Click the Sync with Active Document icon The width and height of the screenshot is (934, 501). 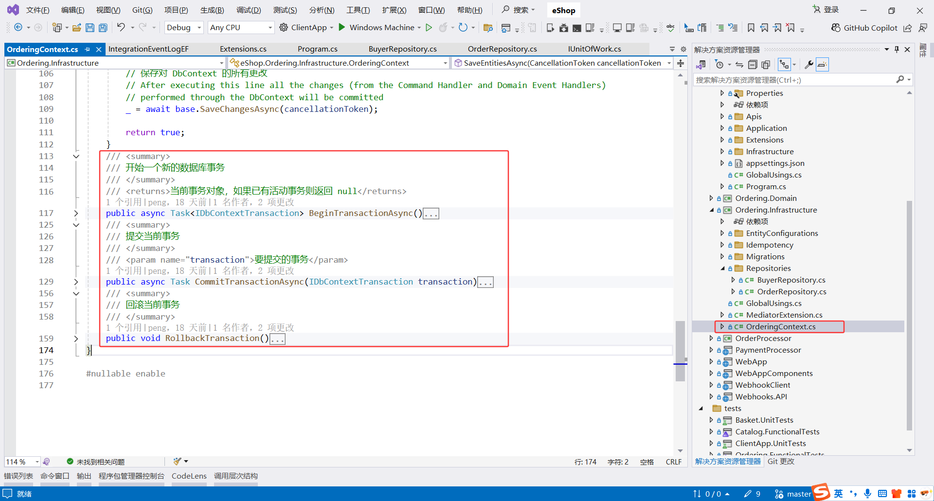point(739,64)
